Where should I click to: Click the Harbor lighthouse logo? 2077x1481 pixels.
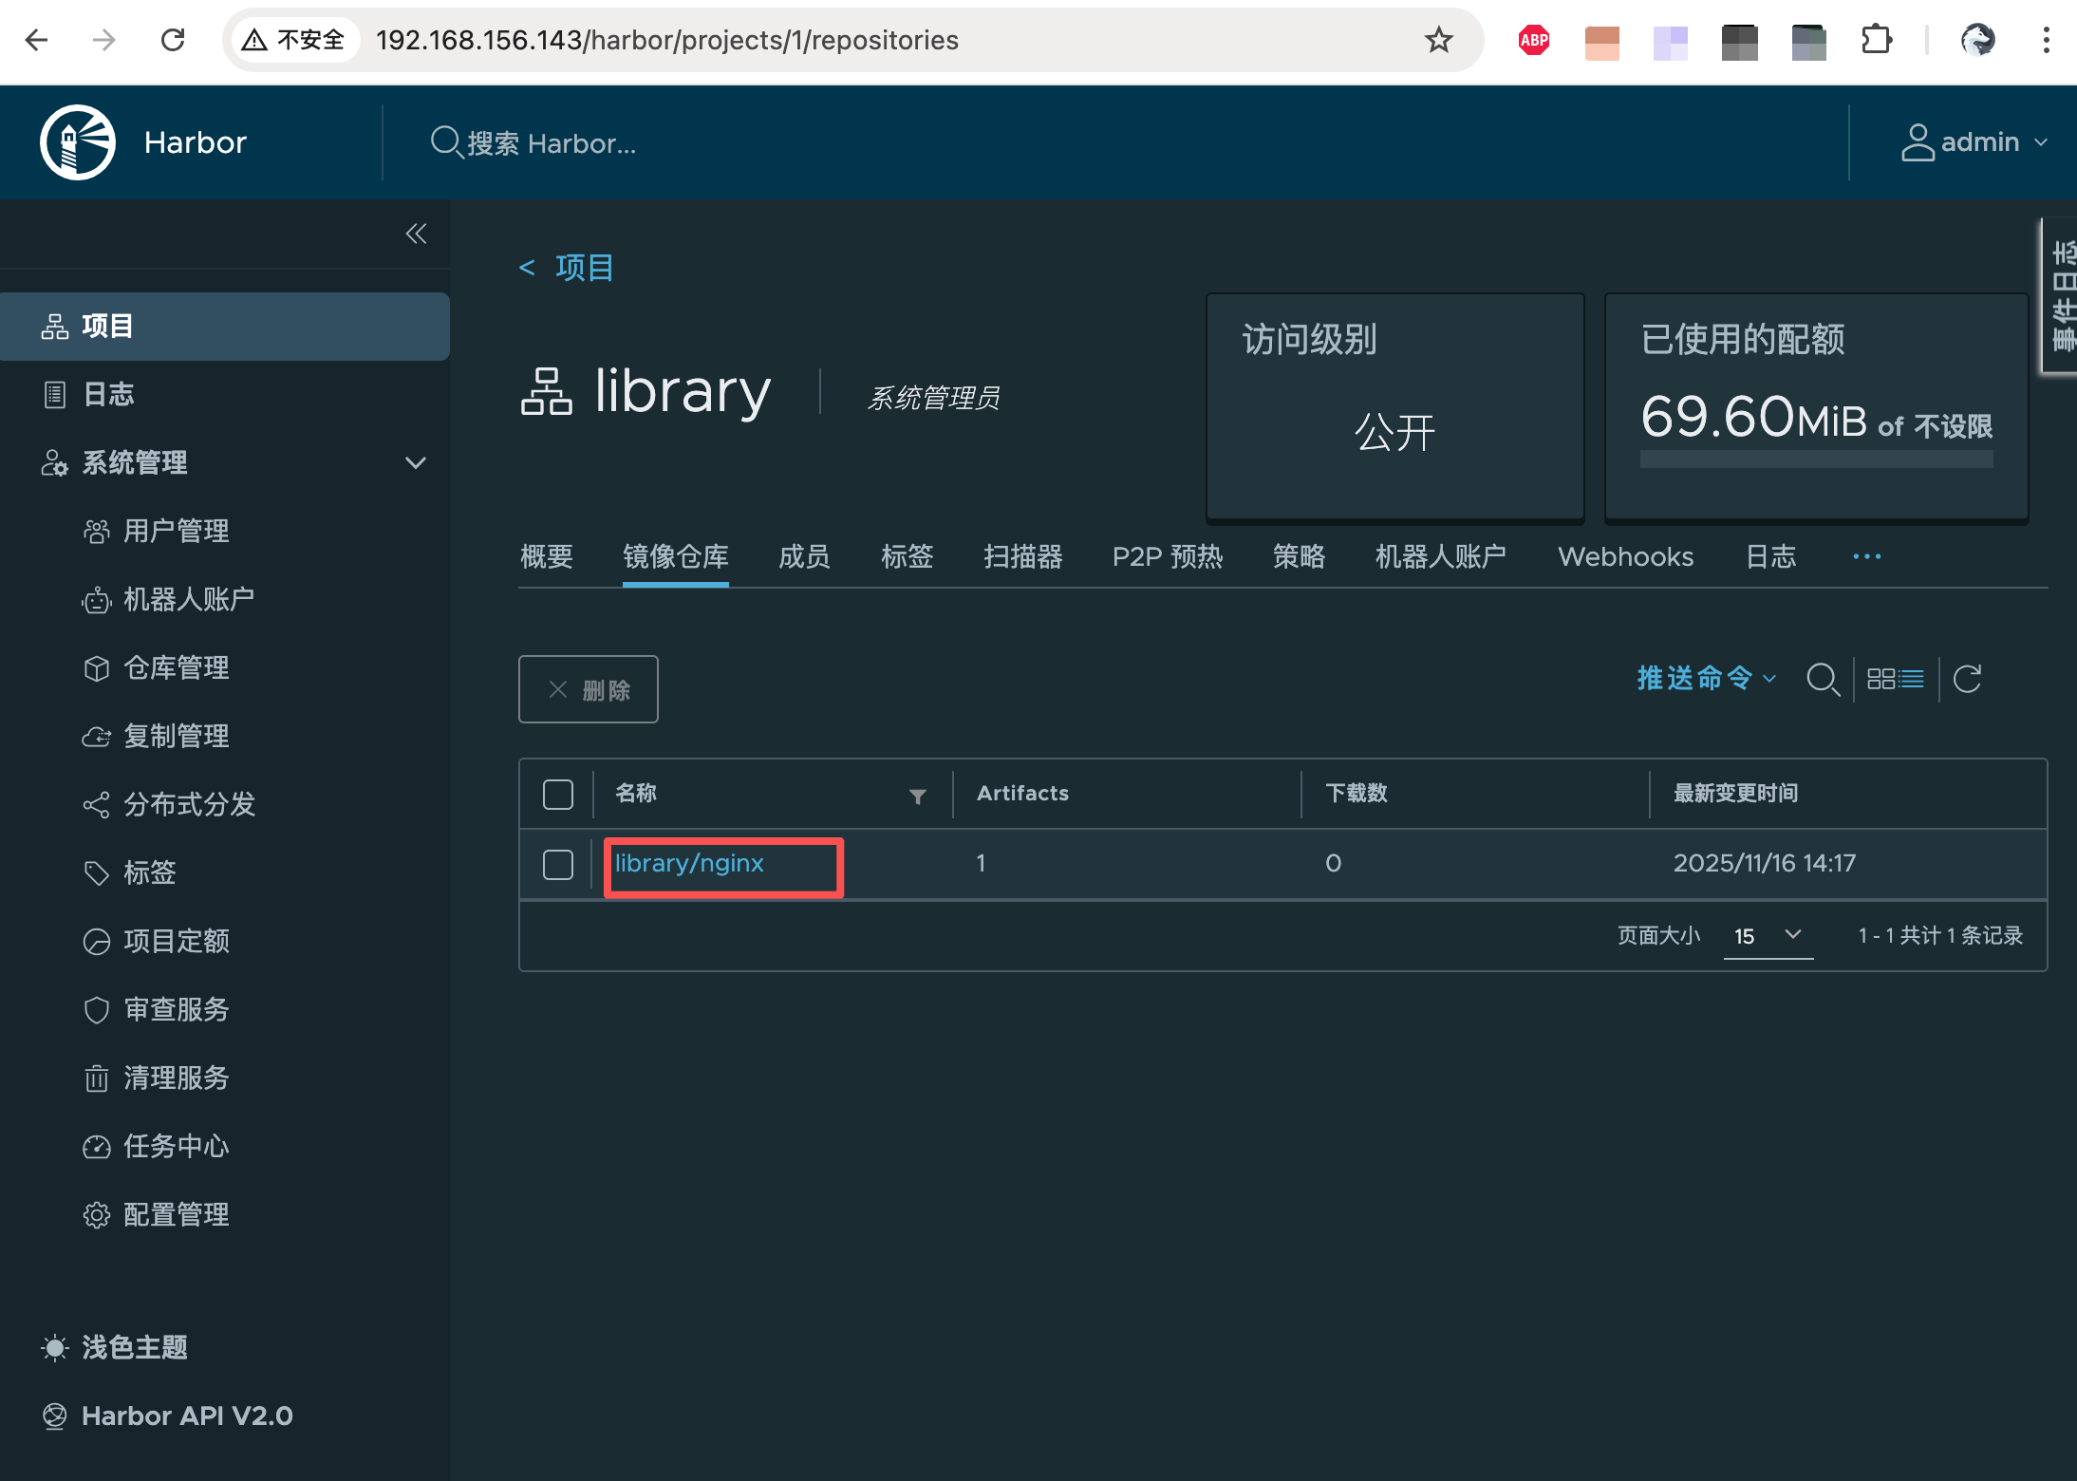click(x=78, y=142)
